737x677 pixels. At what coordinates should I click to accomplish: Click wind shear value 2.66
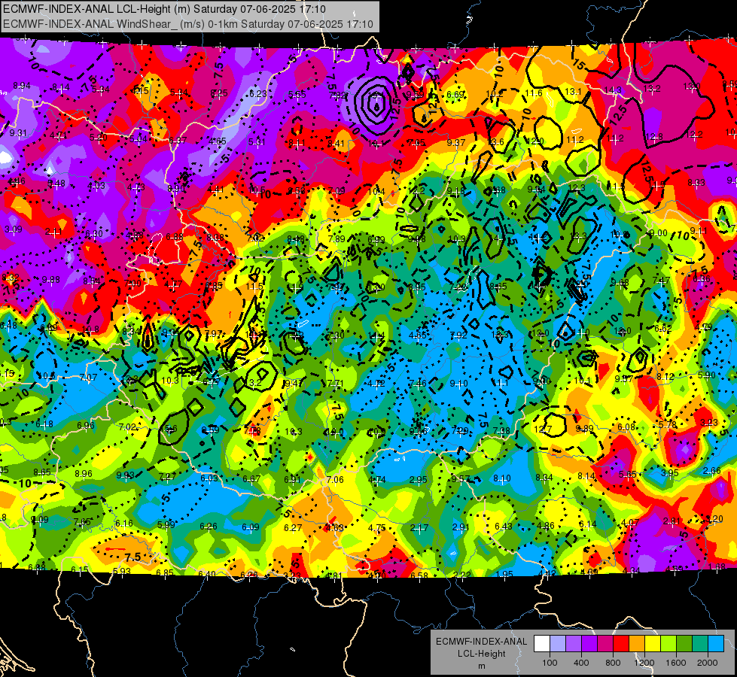(x=711, y=471)
